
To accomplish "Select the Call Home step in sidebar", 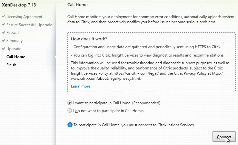I will click(16, 57).
